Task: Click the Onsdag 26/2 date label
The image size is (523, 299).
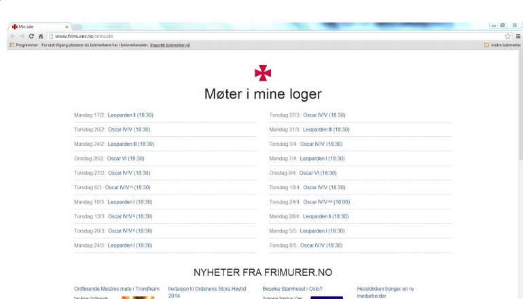Action: click(x=89, y=159)
